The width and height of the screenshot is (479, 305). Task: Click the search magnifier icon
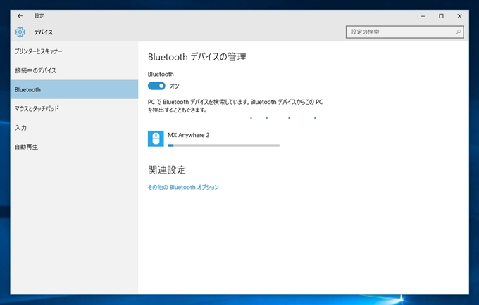(459, 32)
